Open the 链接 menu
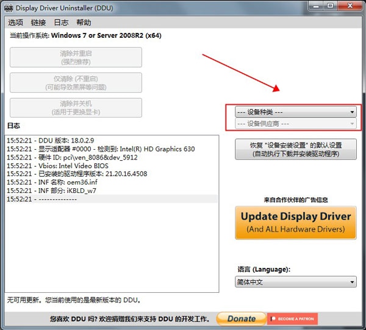 (38, 23)
